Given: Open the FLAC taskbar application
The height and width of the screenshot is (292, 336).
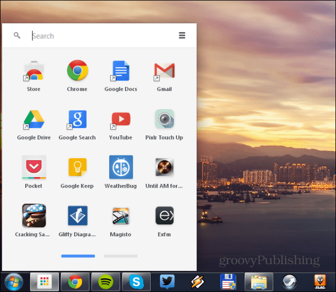Looking at the screenshot, I should click(x=320, y=281).
